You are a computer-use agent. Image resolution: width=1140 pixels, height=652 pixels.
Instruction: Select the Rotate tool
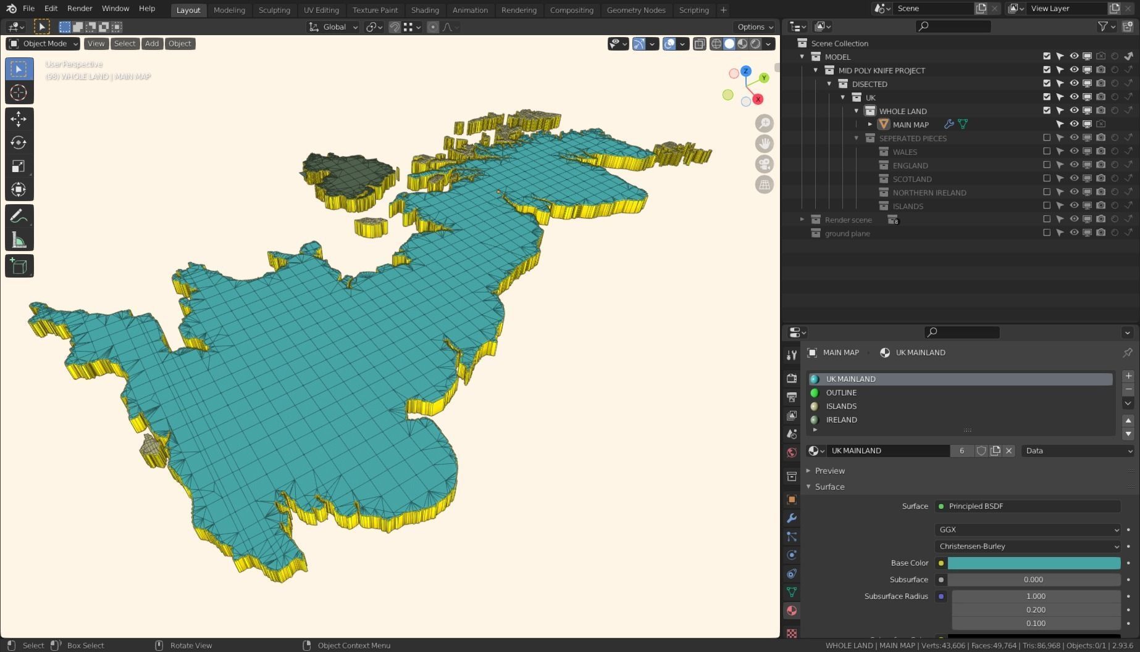(x=19, y=142)
